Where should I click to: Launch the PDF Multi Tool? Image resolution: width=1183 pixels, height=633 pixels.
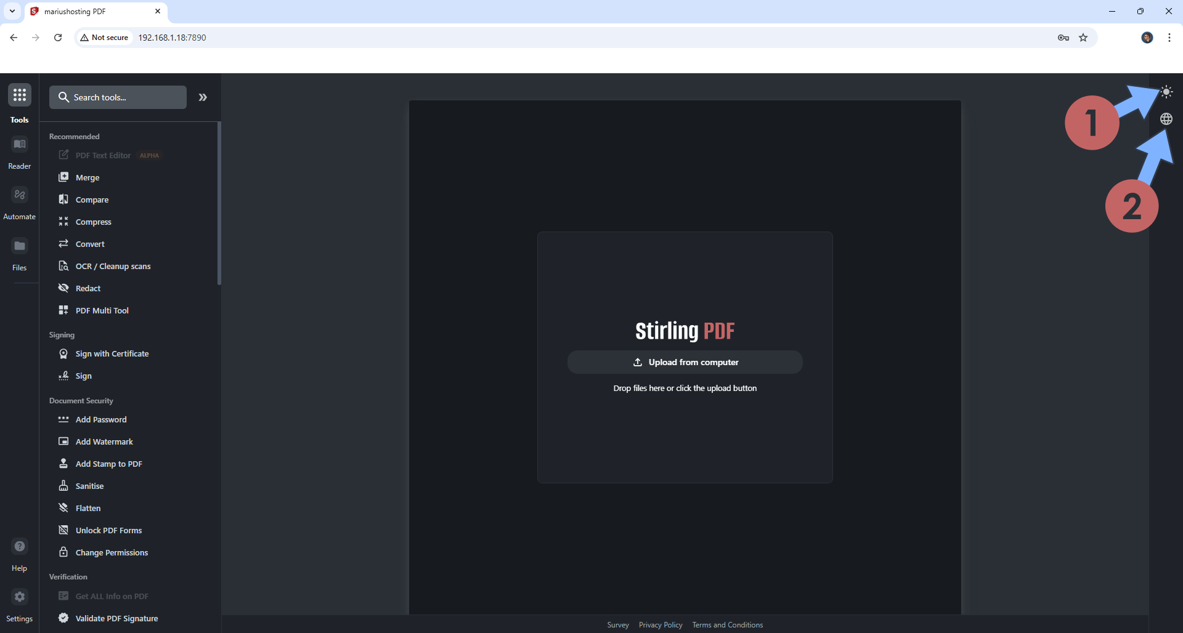point(102,310)
